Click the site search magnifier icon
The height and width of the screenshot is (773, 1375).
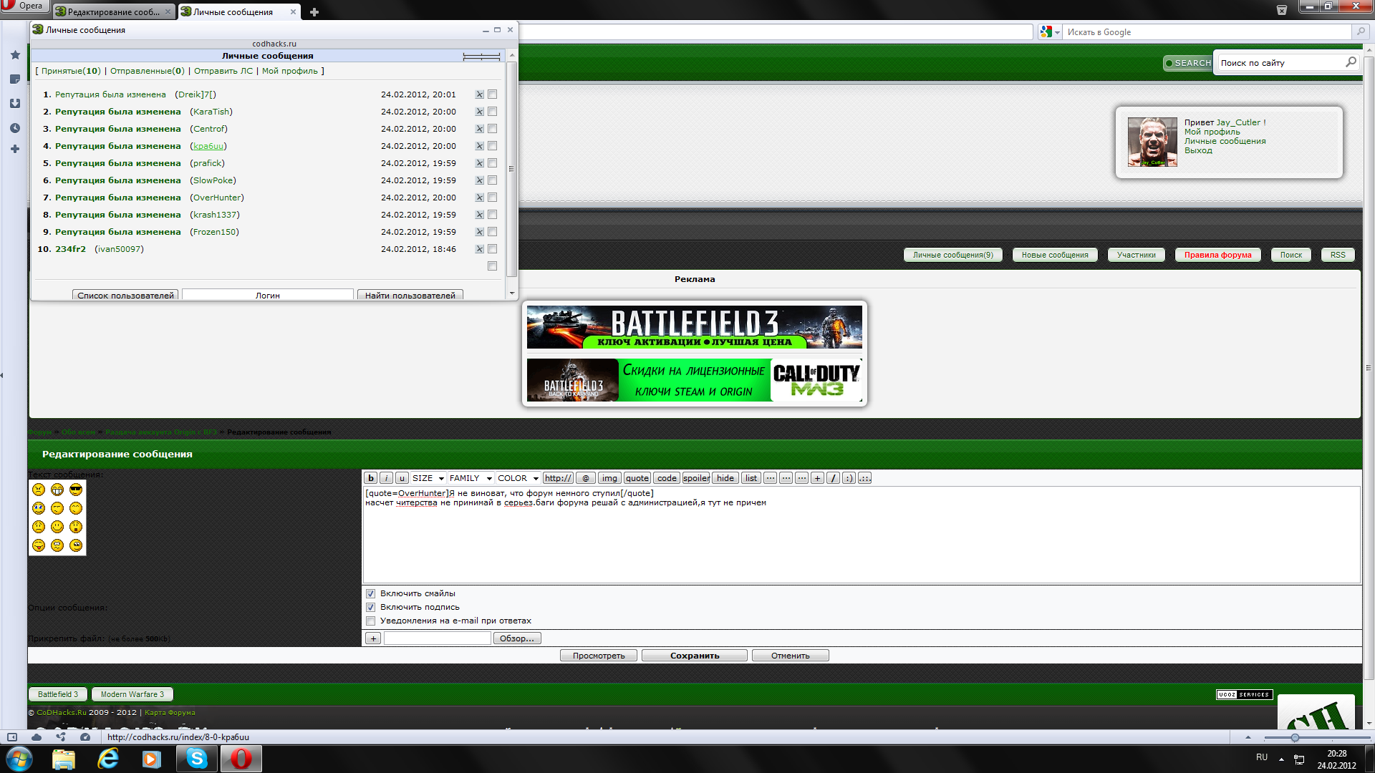(1351, 62)
